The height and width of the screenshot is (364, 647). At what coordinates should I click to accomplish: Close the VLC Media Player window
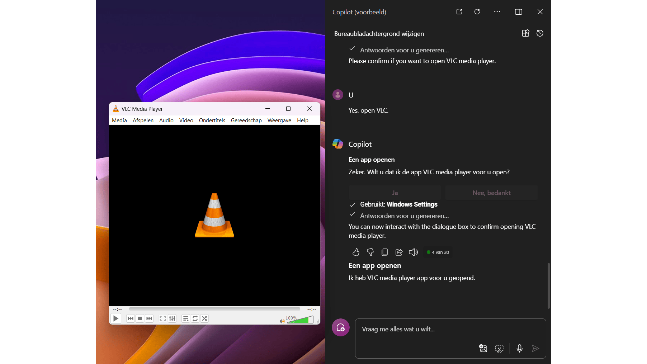click(x=310, y=109)
